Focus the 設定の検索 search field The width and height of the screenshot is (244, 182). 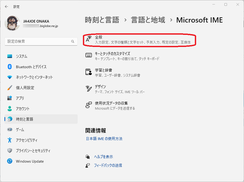pyautogui.click(x=41, y=41)
